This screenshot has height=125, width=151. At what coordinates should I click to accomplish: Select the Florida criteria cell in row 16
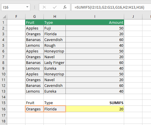click(55, 109)
